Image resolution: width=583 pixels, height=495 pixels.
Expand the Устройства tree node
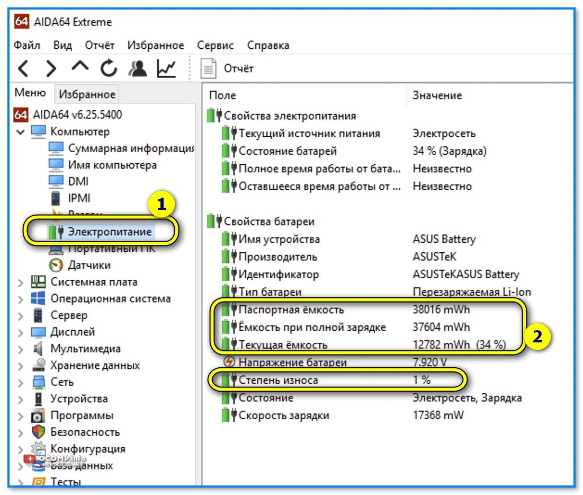21,400
